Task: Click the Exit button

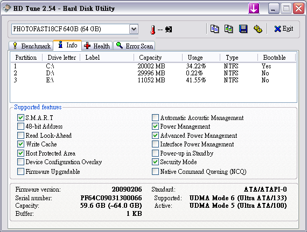Action: pyautogui.click(x=284, y=29)
